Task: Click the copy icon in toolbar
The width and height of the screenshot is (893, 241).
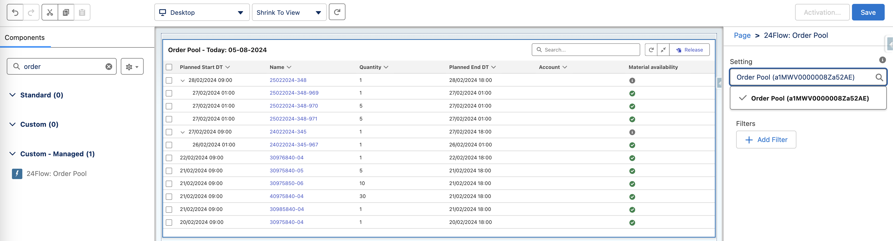Action: 66,12
